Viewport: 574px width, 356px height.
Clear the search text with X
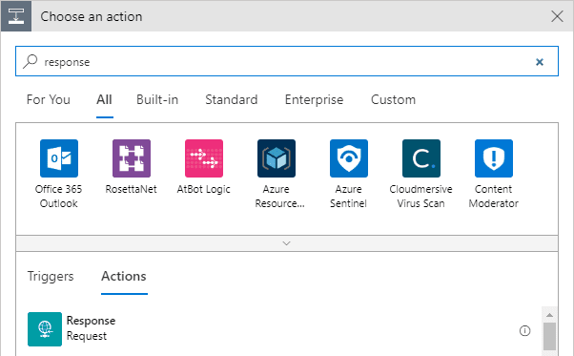(540, 62)
